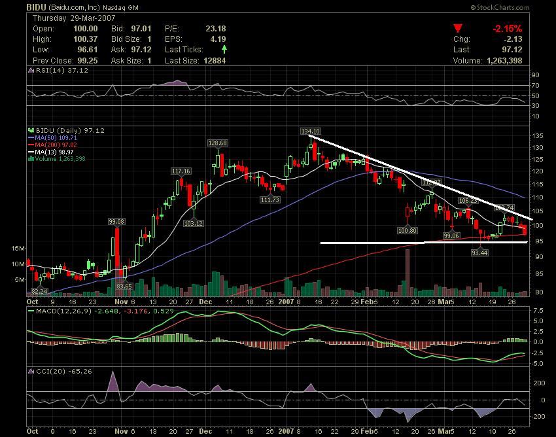Image resolution: width=556 pixels, height=437 pixels.
Task: Click the '135' price axis label
Action: pos(538,136)
